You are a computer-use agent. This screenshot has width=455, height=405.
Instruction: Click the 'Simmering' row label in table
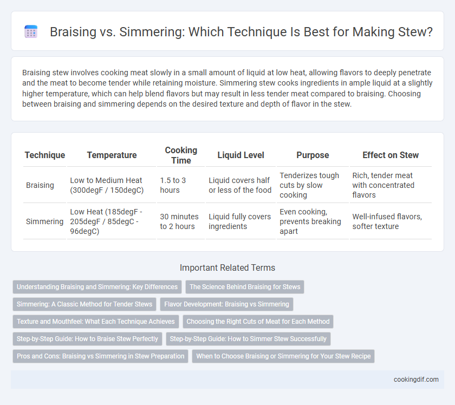coord(44,221)
